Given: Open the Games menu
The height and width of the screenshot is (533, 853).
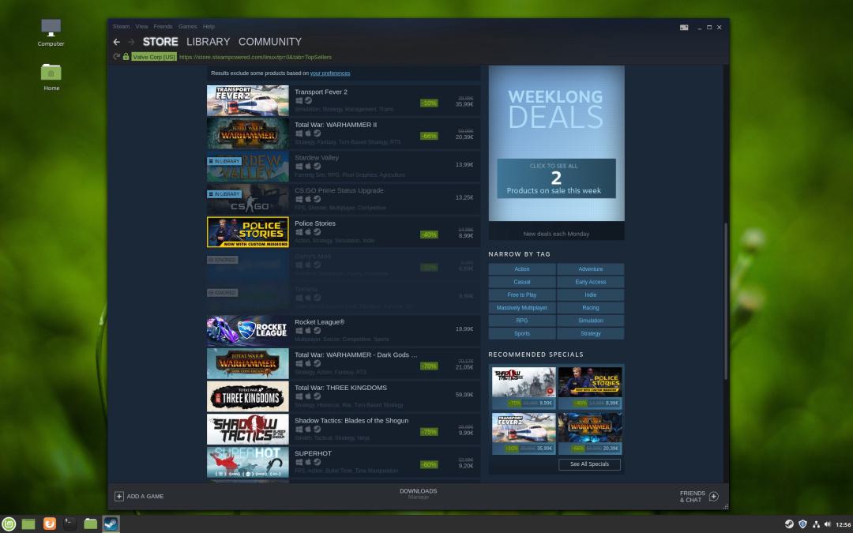Looking at the screenshot, I should [x=187, y=26].
